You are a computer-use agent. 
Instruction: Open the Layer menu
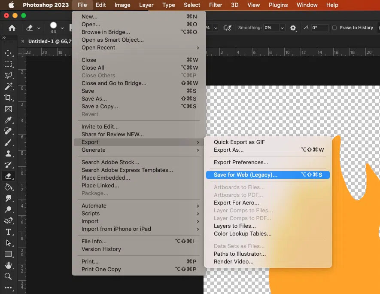point(146,5)
